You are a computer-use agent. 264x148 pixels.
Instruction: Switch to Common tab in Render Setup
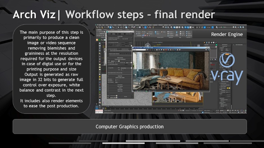click(109, 34)
